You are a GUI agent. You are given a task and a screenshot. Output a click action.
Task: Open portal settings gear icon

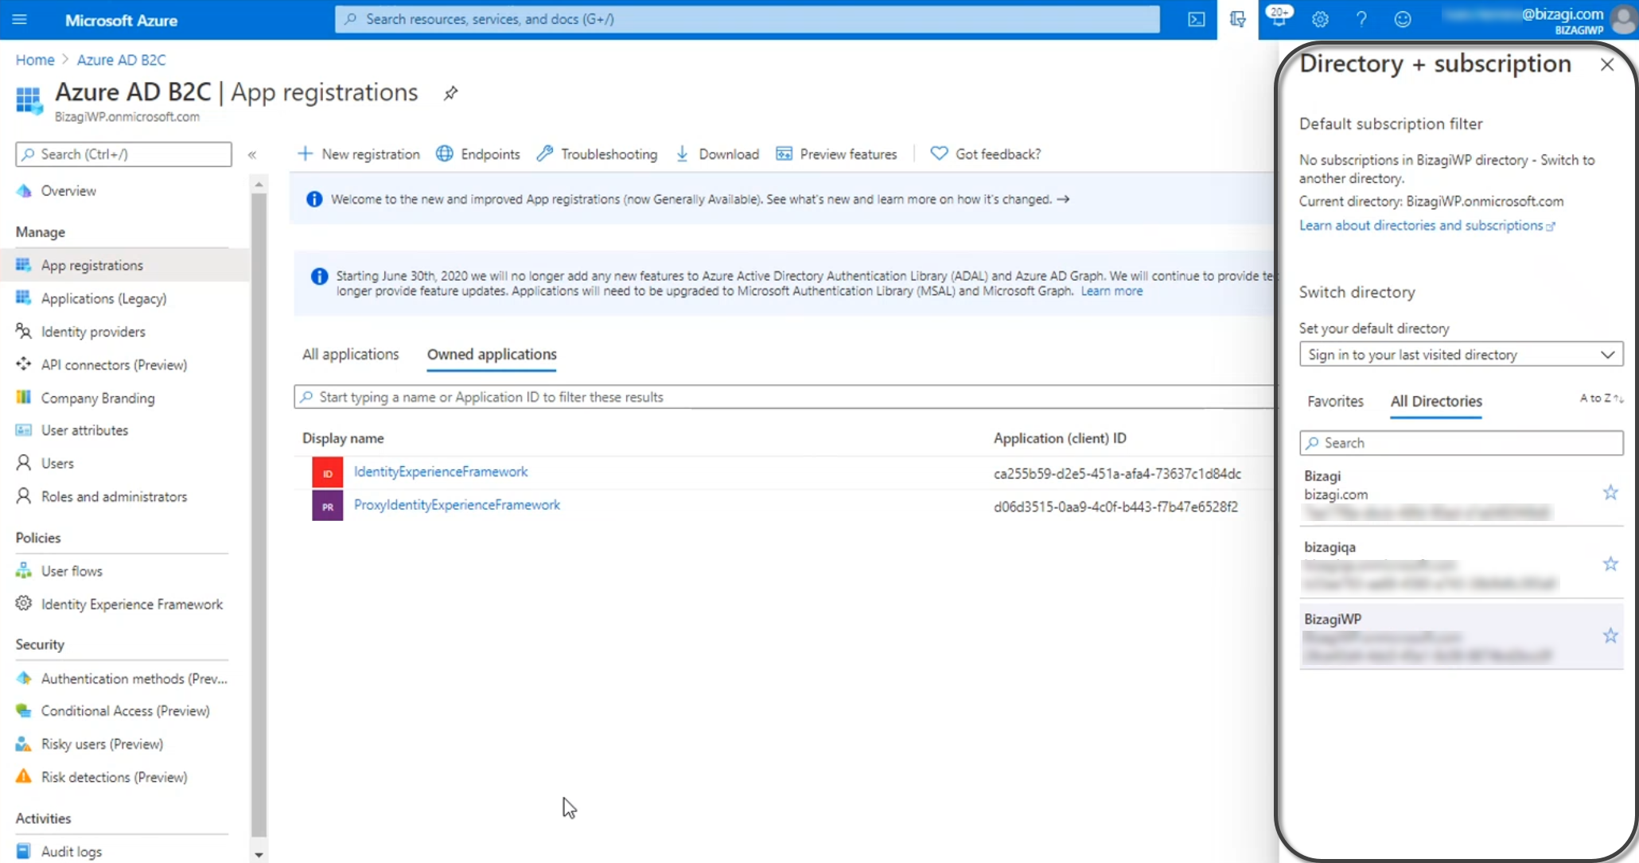pos(1320,20)
